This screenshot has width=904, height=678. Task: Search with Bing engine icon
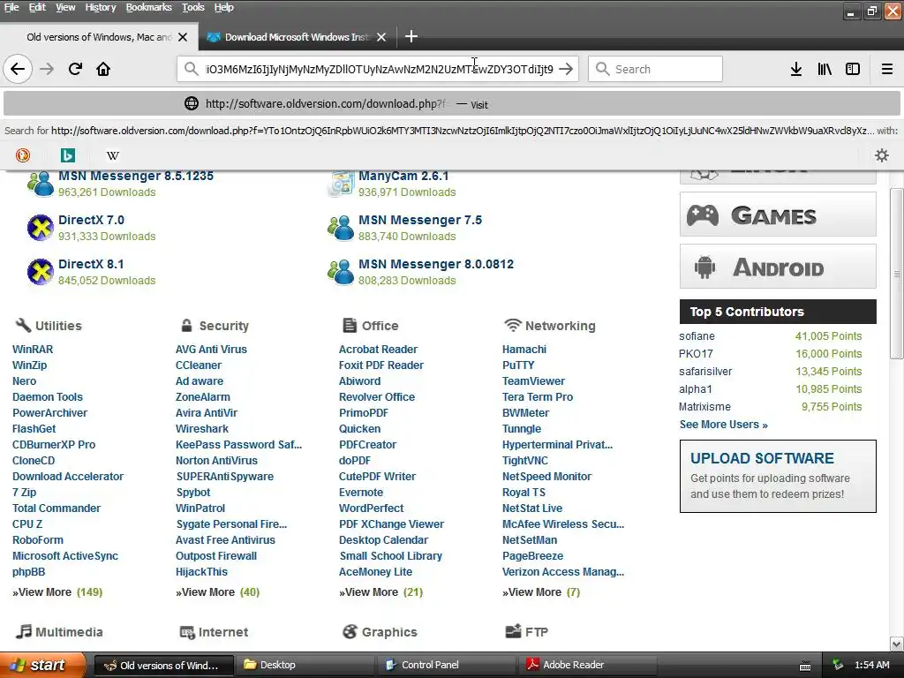click(68, 155)
